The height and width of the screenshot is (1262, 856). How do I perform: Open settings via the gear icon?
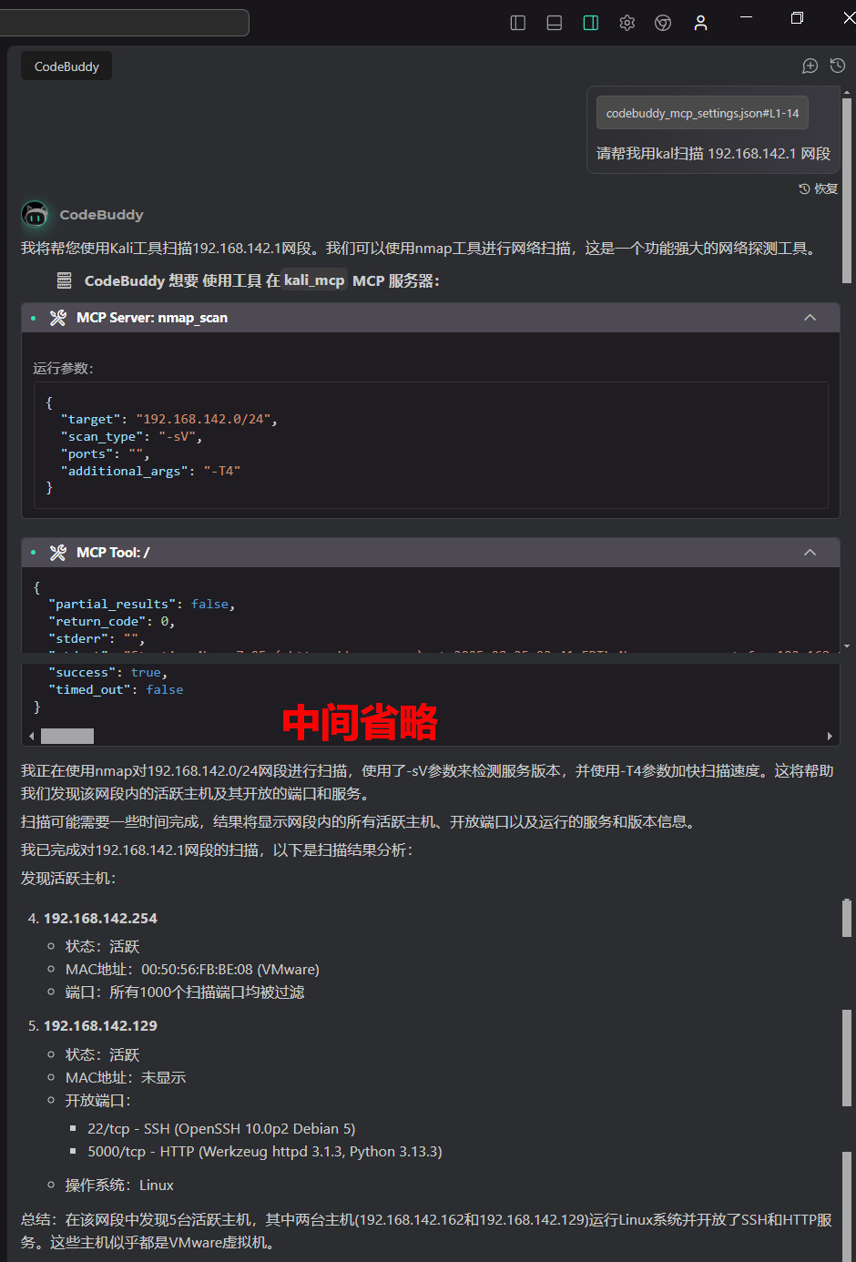click(627, 23)
